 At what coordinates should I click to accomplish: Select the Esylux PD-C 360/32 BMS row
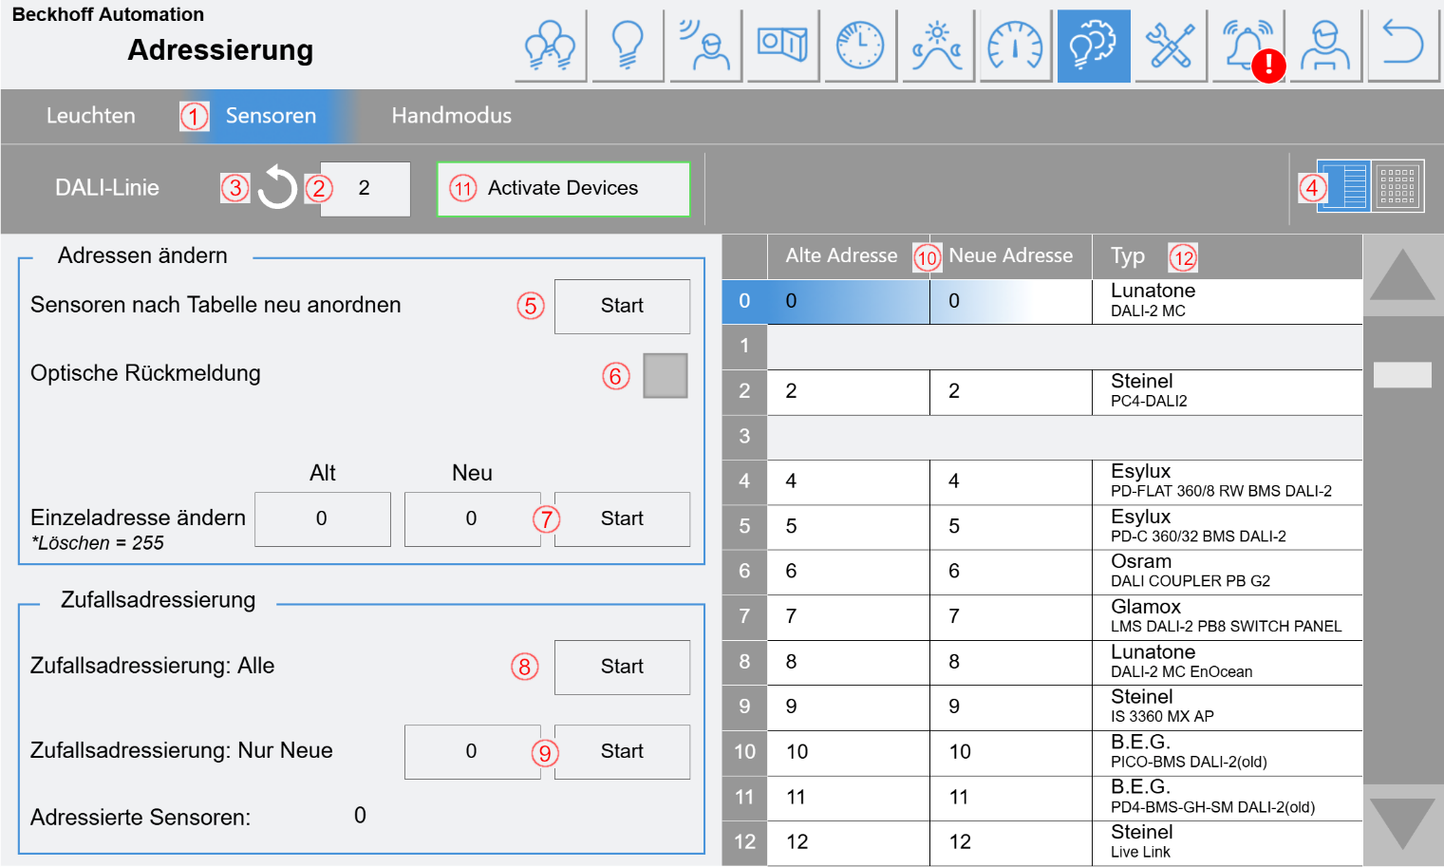[x=1041, y=527]
